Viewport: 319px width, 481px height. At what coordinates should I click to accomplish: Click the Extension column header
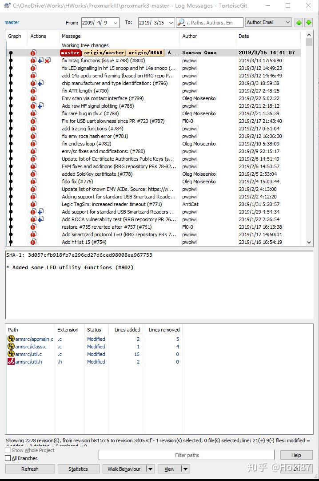pyautogui.click(x=68, y=330)
